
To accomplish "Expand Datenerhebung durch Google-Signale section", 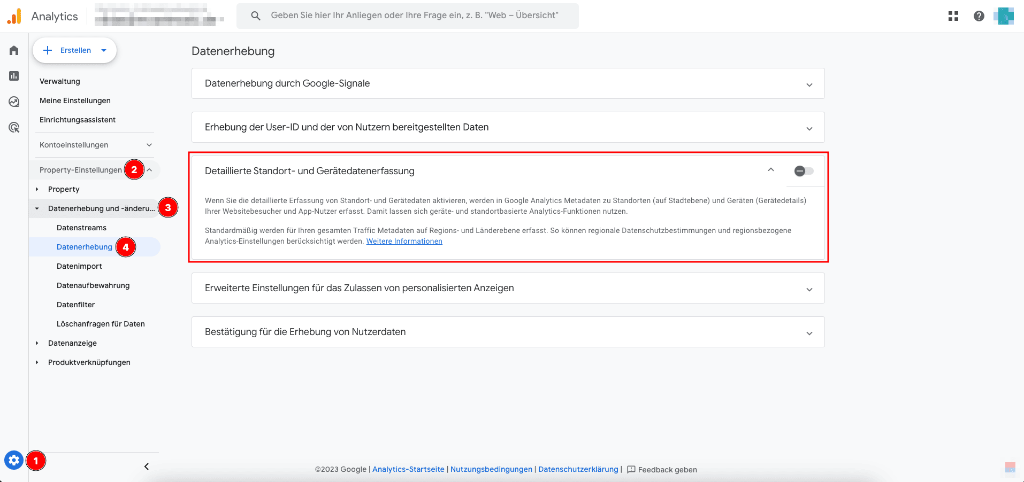I will point(809,84).
